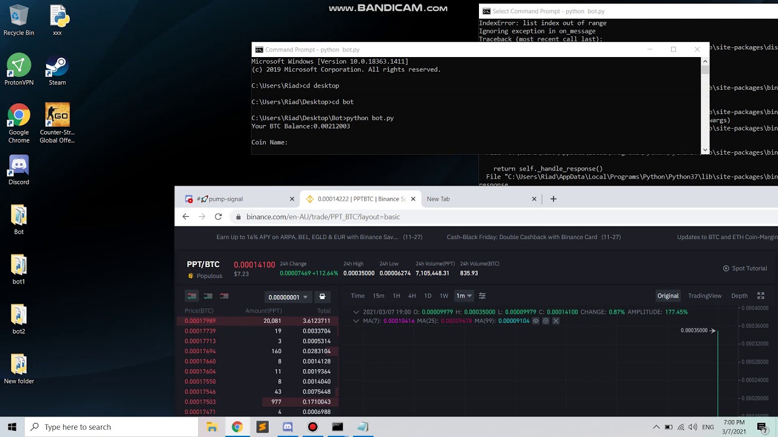Open the ARPA, BEL, EGLD savings announcement
778x437 pixels.
[319, 237]
